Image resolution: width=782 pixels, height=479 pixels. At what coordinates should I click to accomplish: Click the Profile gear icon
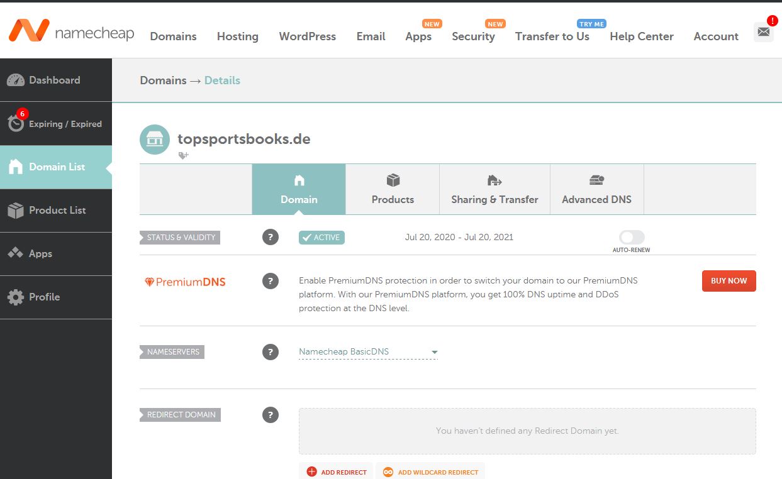click(16, 297)
